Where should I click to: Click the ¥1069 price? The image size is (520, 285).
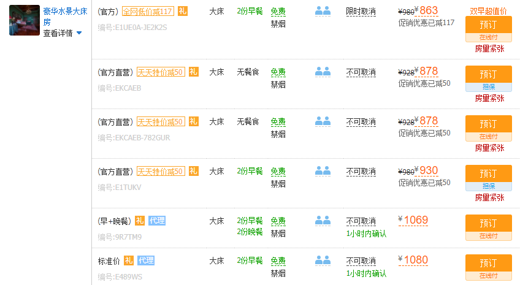click(415, 220)
